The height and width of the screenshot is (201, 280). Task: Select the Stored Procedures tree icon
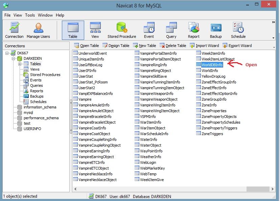[x=26, y=75]
